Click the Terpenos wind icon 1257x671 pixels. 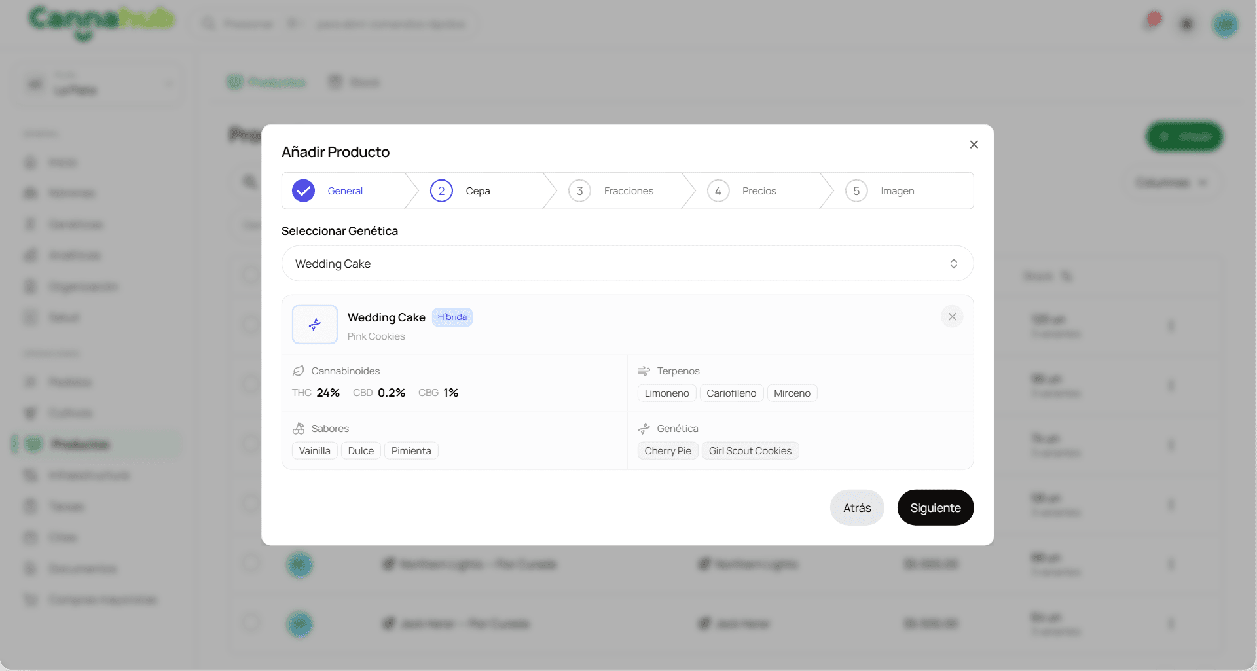click(x=644, y=371)
